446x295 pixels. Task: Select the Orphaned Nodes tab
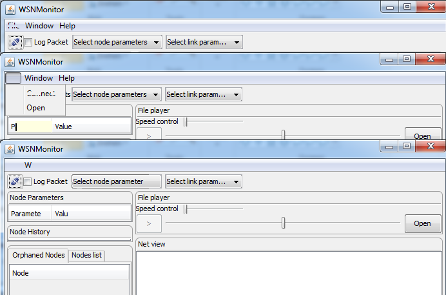(x=39, y=255)
